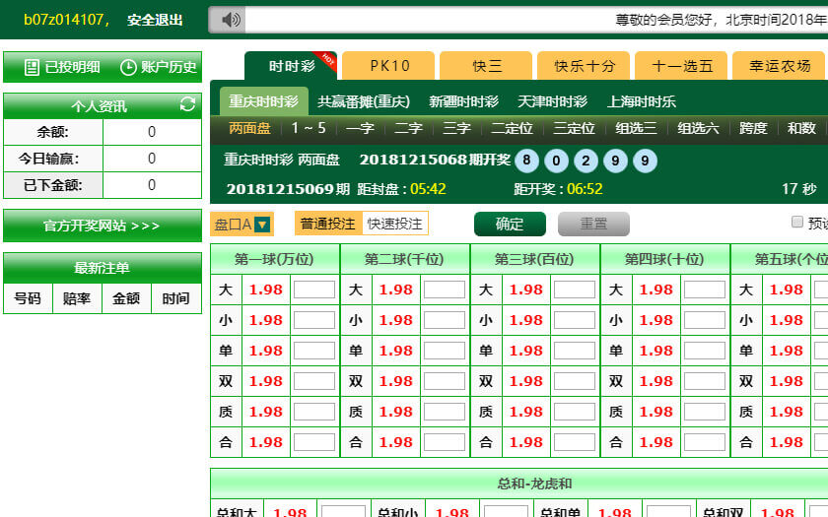Expand the 盘口A dropdown arrow

pos(262,225)
